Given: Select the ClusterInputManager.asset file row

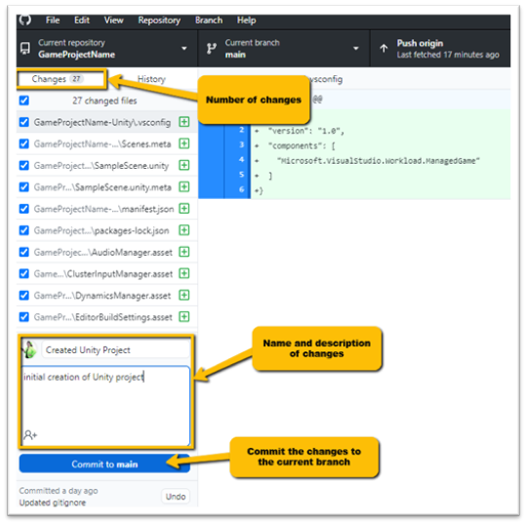Looking at the screenshot, I should tap(107, 273).
